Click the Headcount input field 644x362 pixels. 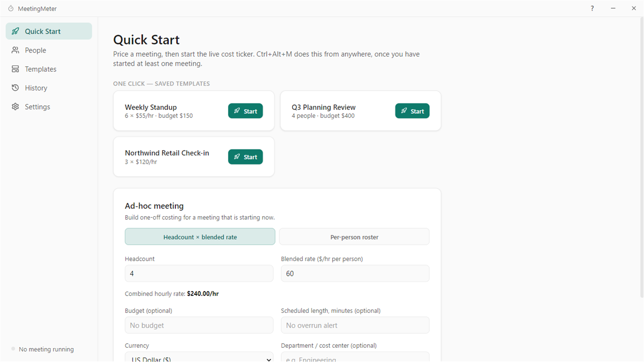pos(199,273)
